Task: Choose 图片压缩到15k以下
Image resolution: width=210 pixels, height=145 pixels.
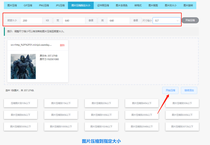Action: tap(61, 103)
